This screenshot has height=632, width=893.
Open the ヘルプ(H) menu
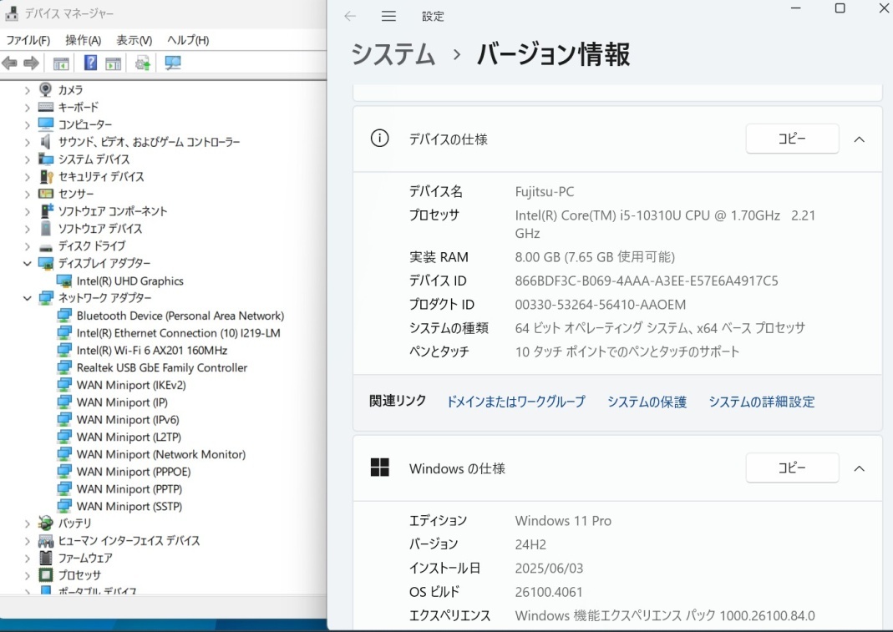pos(188,40)
